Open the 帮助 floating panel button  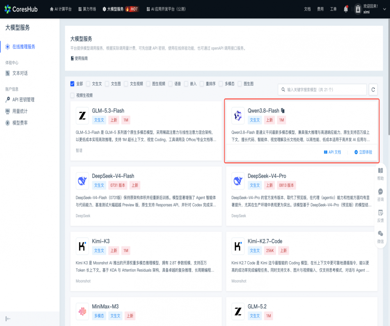[380, 174]
